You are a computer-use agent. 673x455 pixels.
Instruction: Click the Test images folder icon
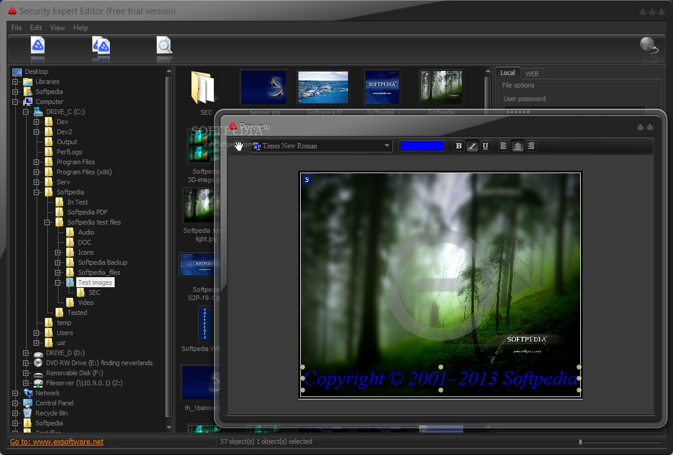(70, 282)
